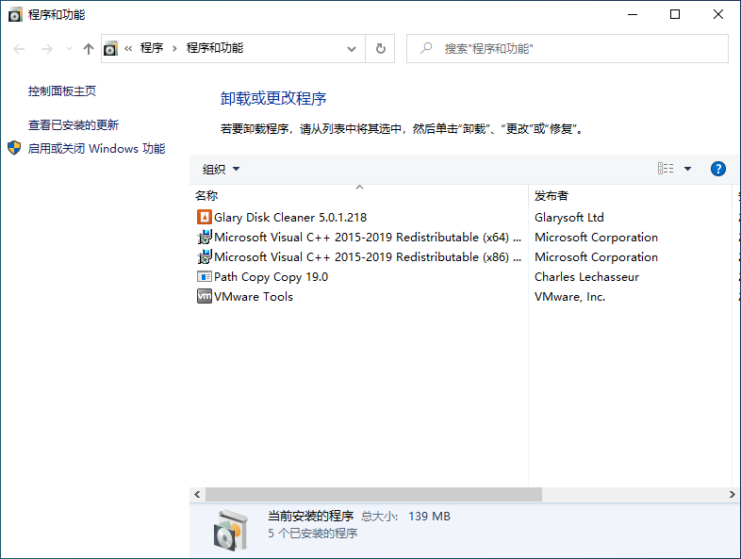Click the 139 MB total size value
Screen dimensions: 741x559
pos(429,516)
